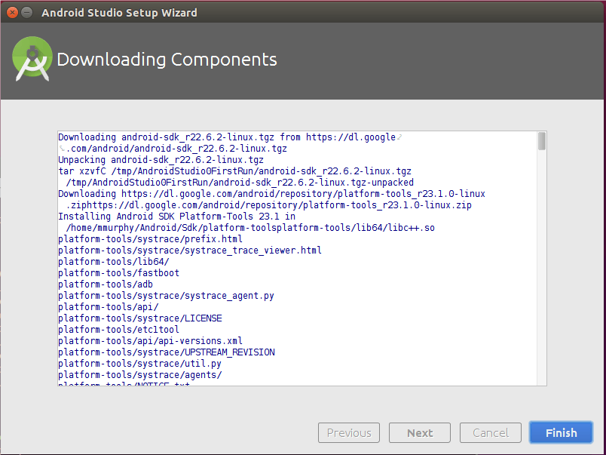Close the Setup Wizard window
606x455 pixels.
coord(11,13)
